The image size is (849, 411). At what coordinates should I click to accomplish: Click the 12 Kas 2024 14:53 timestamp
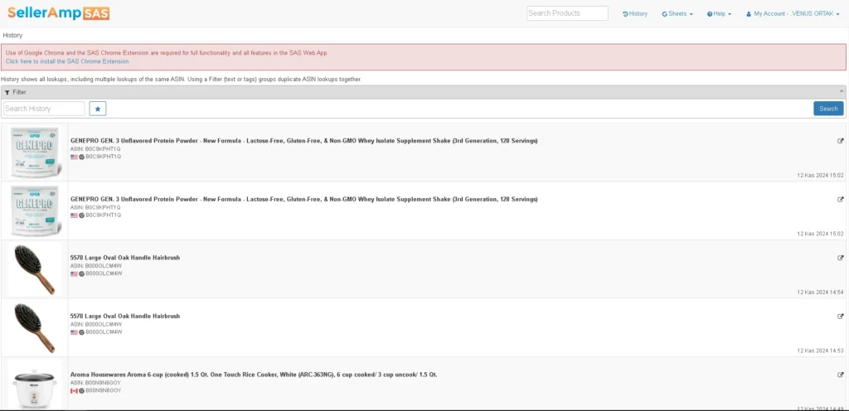pyautogui.click(x=820, y=351)
